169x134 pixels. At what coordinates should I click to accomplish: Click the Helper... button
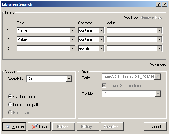click(x=64, y=126)
